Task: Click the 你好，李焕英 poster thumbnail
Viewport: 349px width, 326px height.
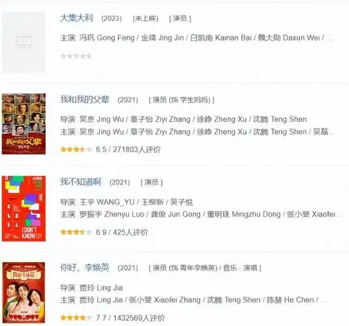Action: click(23, 293)
